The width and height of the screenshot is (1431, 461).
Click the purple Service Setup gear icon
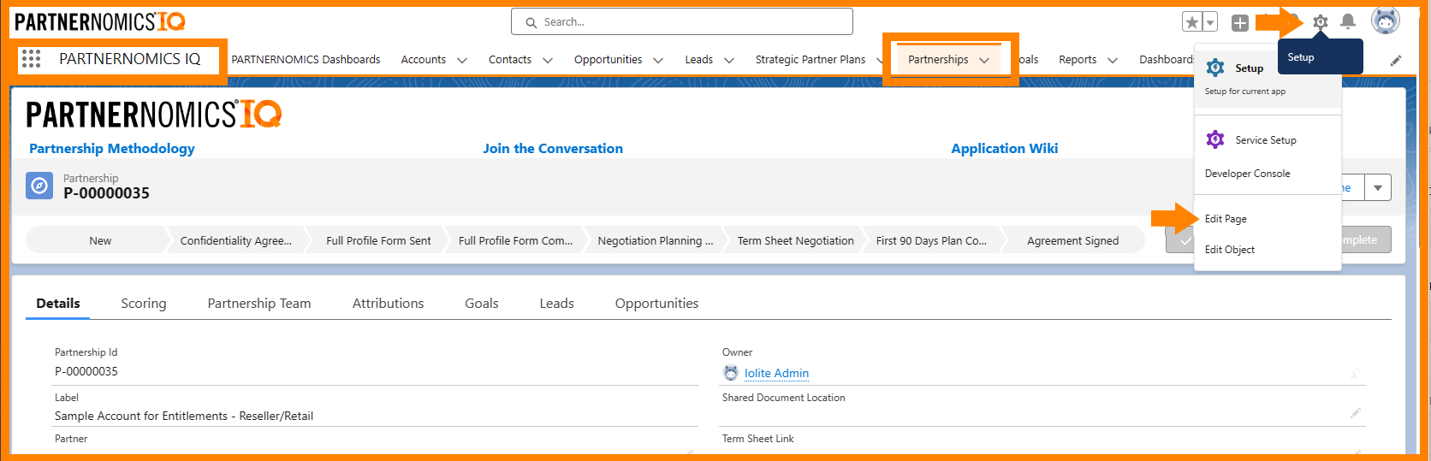click(x=1215, y=139)
